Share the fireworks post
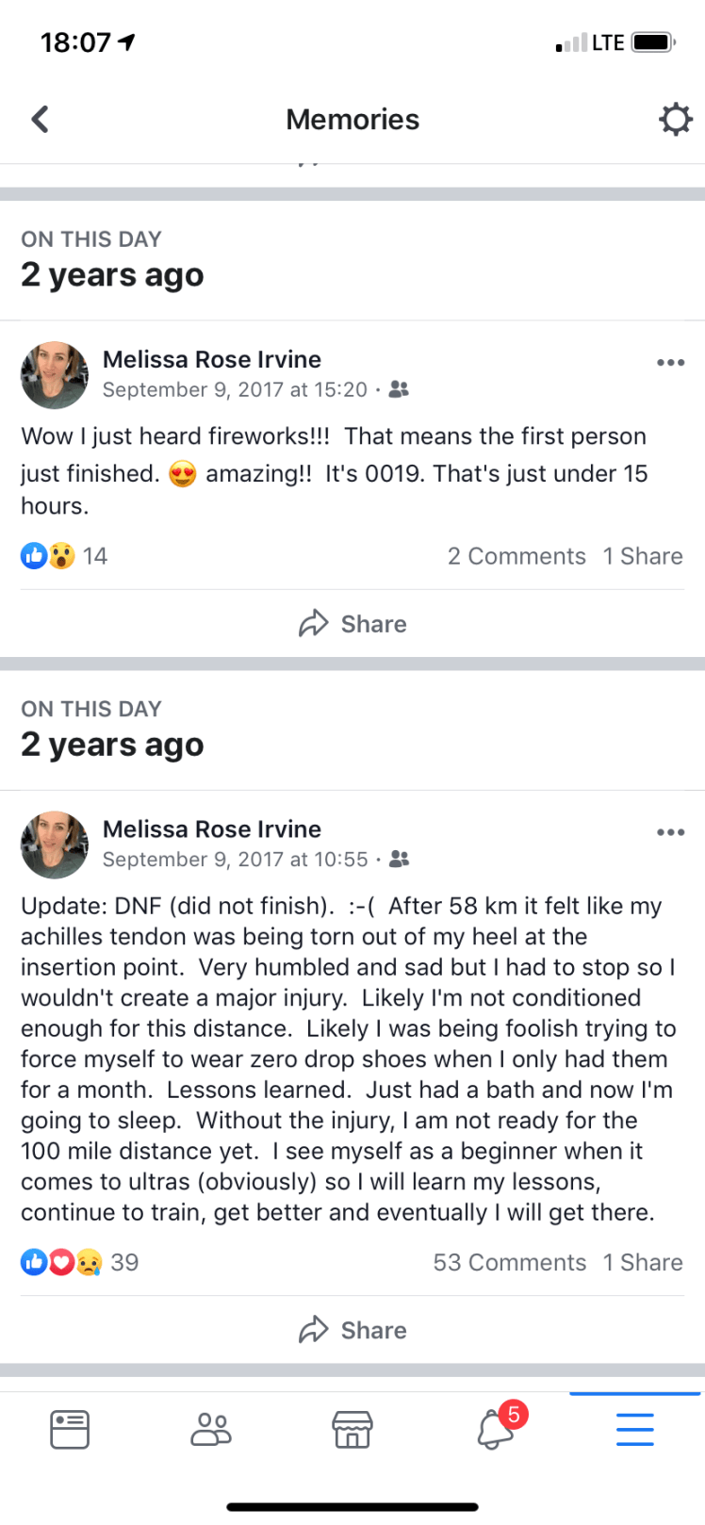This screenshot has height=1525, width=705. tap(352, 624)
